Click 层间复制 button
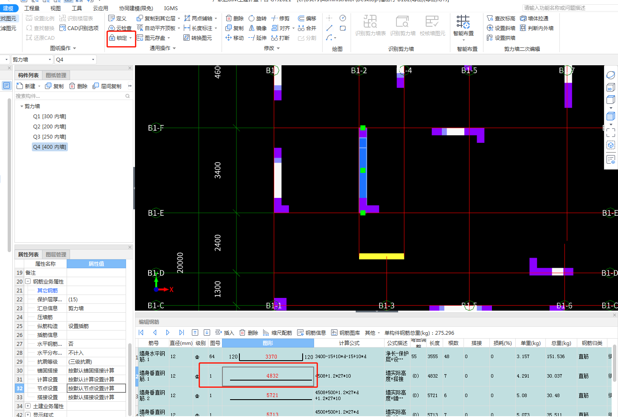Screen dimensions: 618x417 point(107,86)
